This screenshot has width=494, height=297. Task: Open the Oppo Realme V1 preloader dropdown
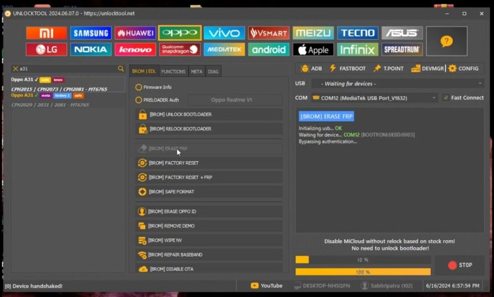(x=235, y=100)
